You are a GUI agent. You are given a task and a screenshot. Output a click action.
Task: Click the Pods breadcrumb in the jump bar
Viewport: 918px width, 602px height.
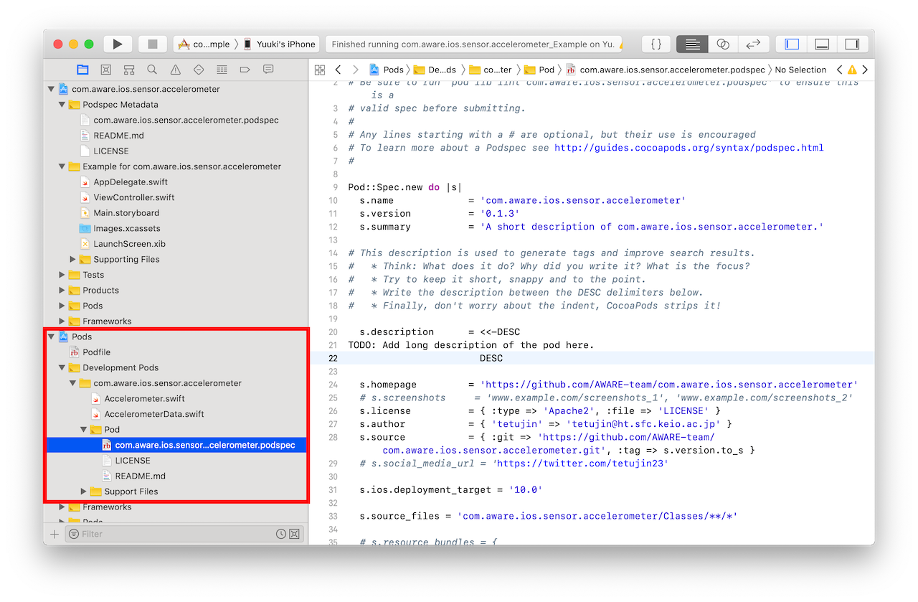pos(387,70)
